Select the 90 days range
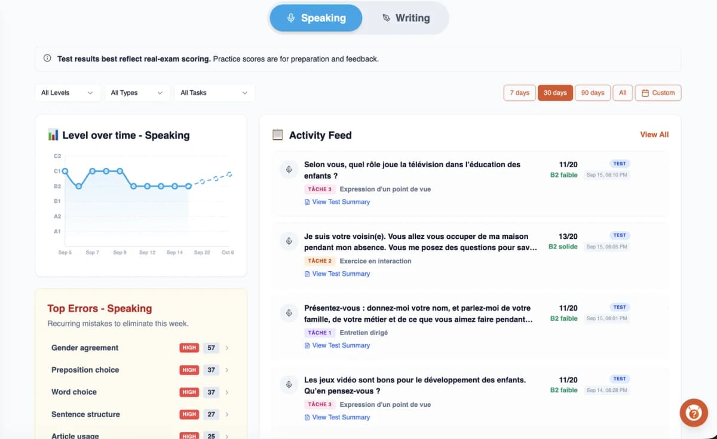The image size is (717, 439). [x=593, y=93]
